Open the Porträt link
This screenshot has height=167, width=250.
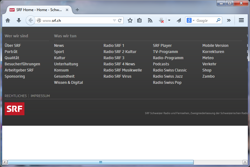[x=11, y=52]
